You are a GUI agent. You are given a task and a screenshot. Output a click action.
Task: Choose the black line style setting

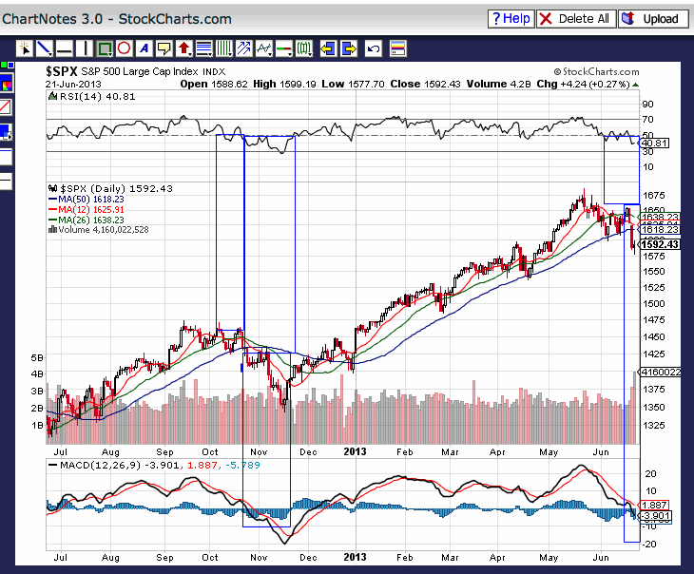(x=6, y=181)
